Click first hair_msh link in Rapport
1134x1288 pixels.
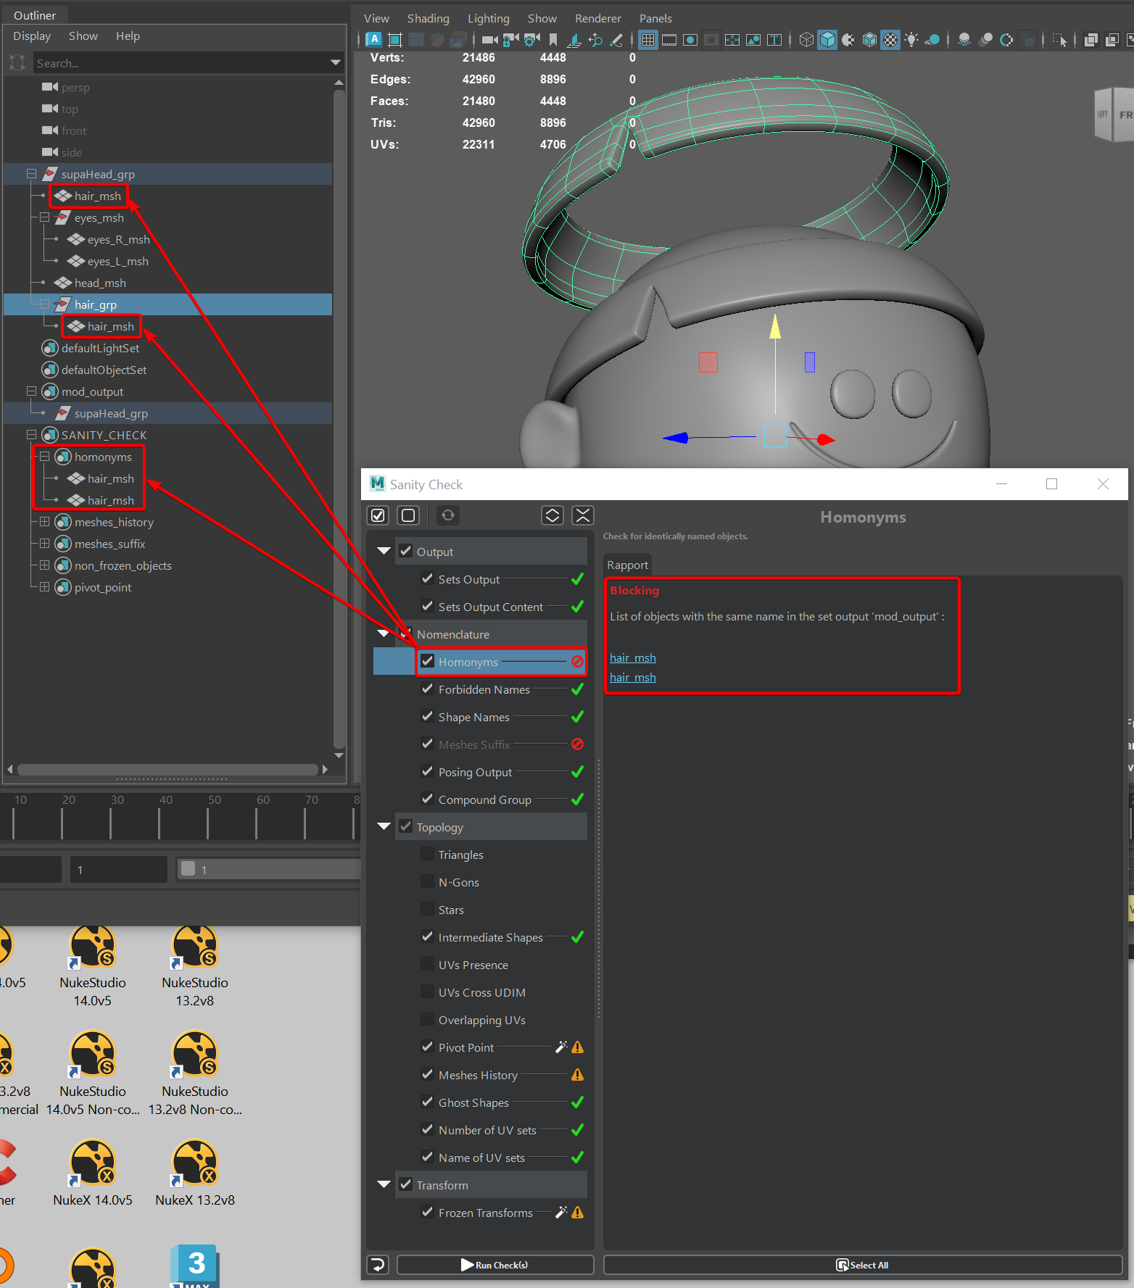(x=632, y=657)
